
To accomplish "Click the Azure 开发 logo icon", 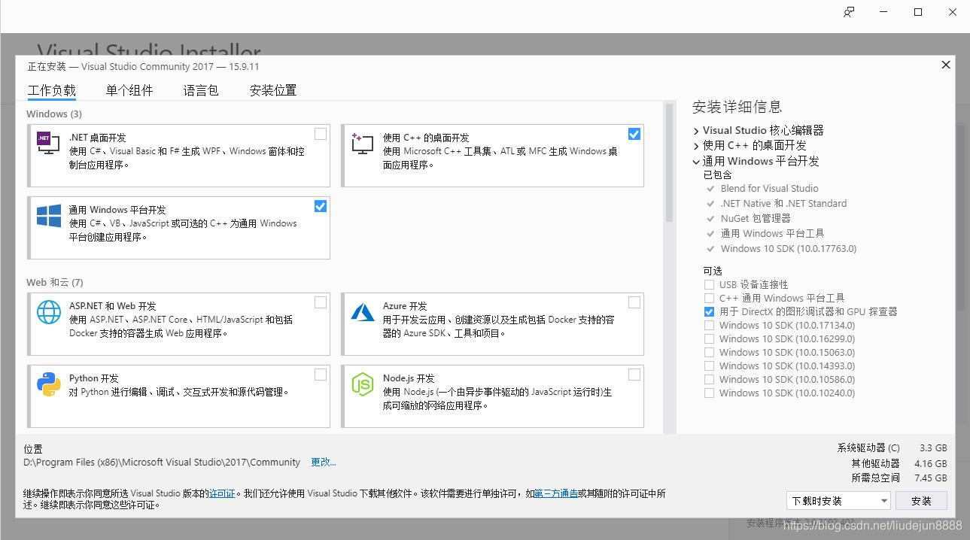I will point(362,311).
